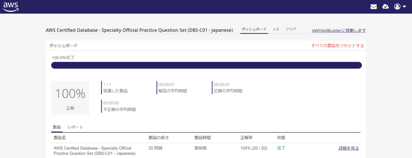The width and height of the screenshot is (412, 158).
Task: Open the user account avatar menu
Action: (x=397, y=6)
